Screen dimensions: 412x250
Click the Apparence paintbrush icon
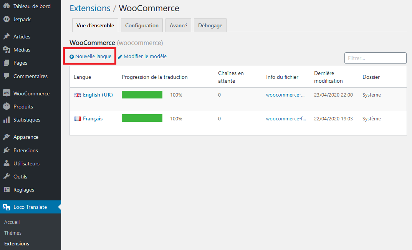coord(6,137)
